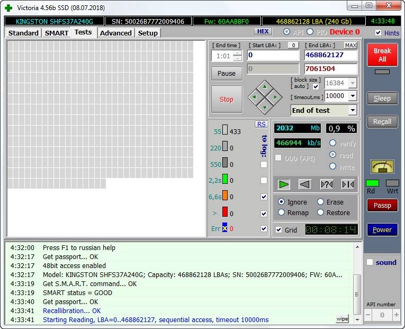
Task: Enable the 2,2s to-log checkbox
Action: click(264, 180)
